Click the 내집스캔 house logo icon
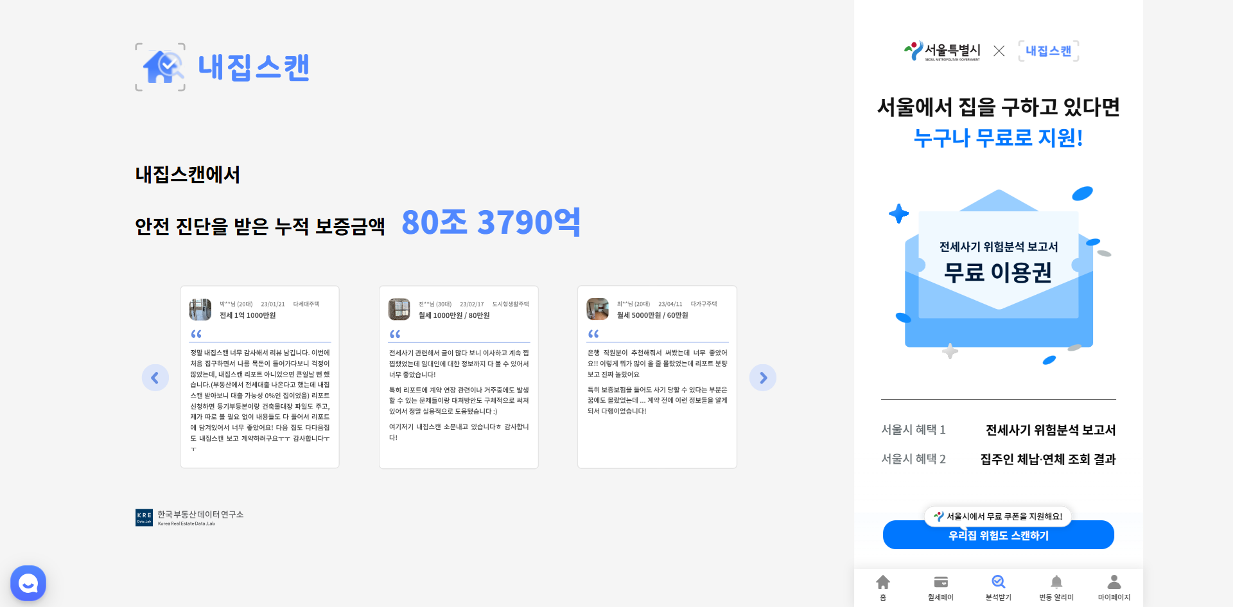This screenshot has height=607, width=1233. click(159, 67)
